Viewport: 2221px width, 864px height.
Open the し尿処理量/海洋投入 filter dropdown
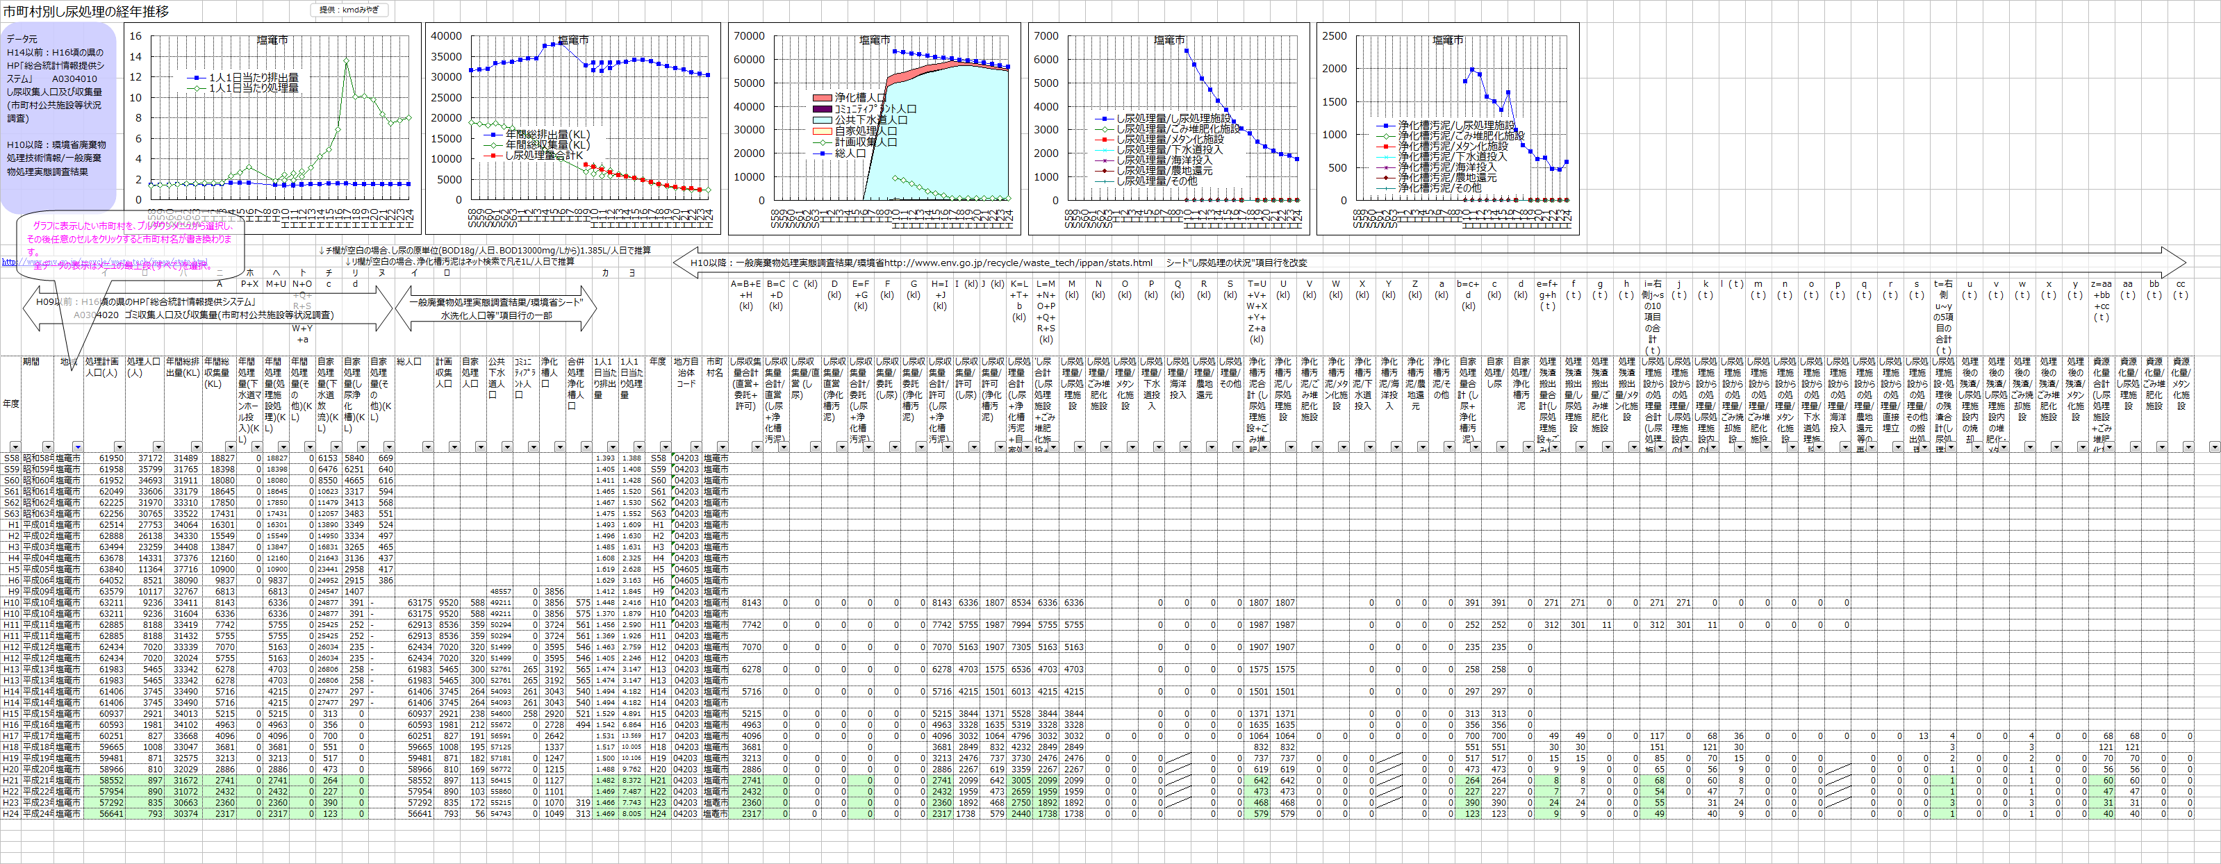tap(1184, 447)
